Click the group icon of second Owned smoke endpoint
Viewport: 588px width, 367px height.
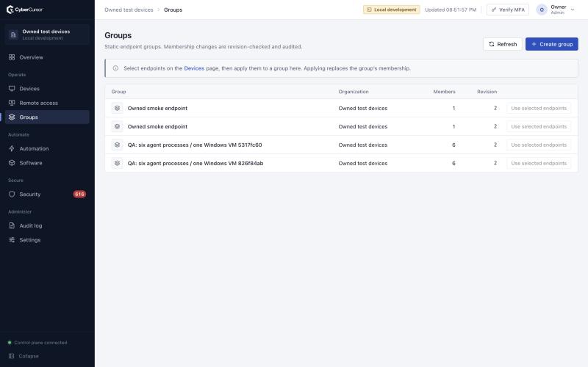117,126
